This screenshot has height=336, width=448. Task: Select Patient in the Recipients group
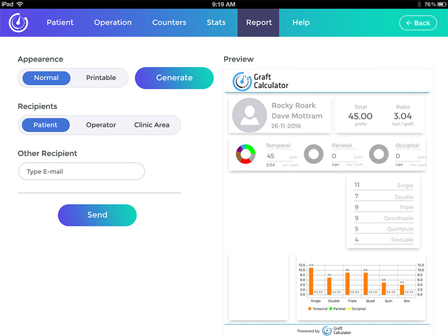pos(45,125)
